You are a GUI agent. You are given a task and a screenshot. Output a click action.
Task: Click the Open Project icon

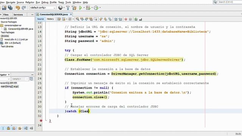click(4, 8)
